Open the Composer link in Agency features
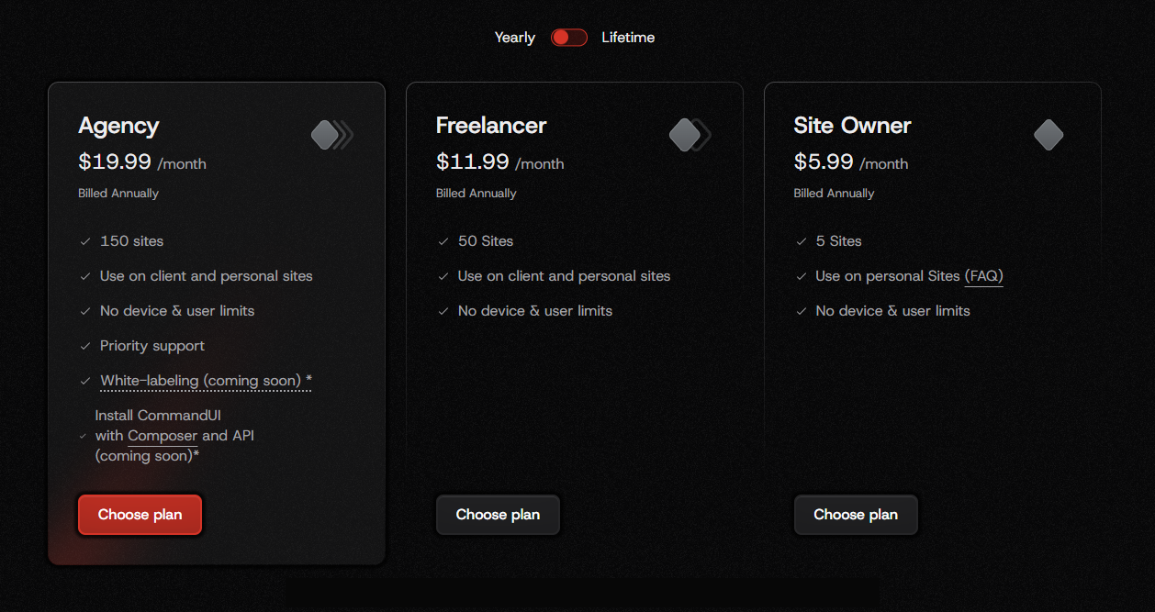 [163, 436]
